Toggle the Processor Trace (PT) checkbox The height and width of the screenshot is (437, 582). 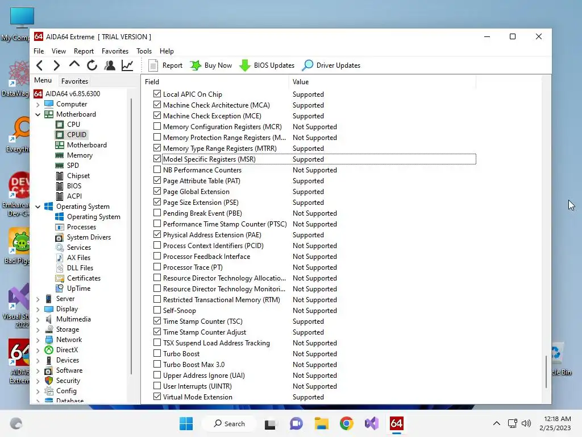157,267
